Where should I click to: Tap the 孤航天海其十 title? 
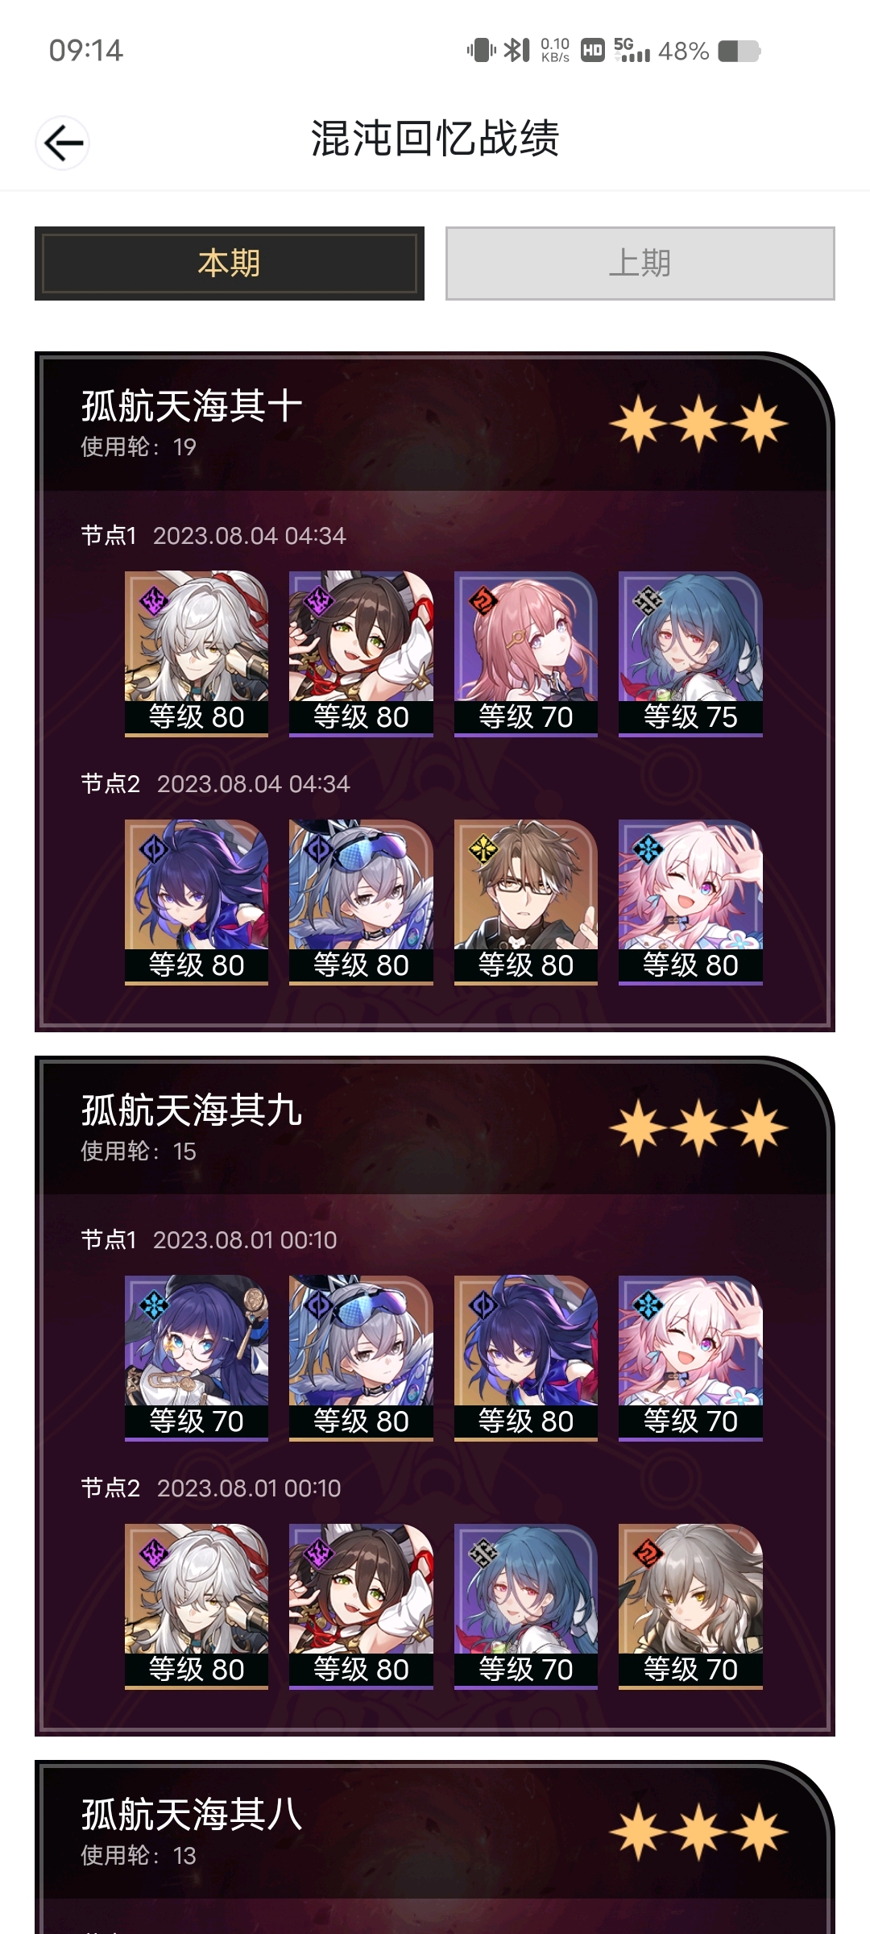(x=192, y=406)
